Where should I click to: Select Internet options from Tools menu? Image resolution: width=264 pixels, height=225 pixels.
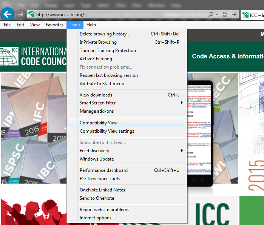(x=96, y=218)
